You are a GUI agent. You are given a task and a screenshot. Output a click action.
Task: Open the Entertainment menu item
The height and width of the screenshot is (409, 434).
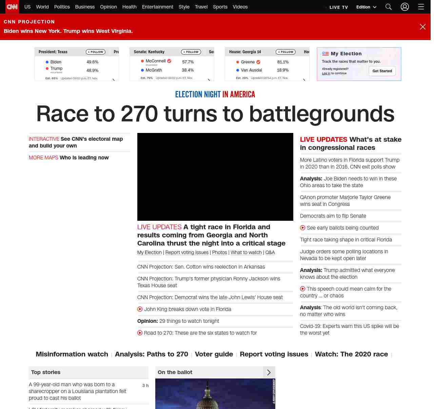157,7
